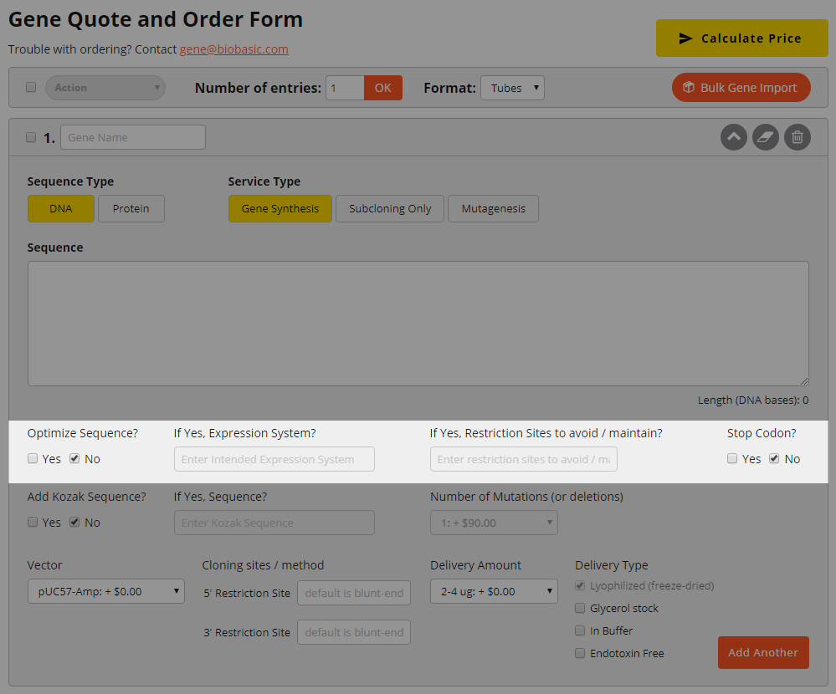The image size is (836, 694).
Task: Click the Bulk Gene Import button
Action: 741,88
